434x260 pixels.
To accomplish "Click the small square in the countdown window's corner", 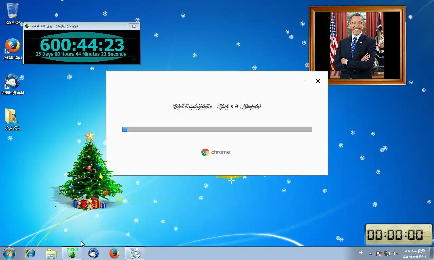I will pos(134,59).
